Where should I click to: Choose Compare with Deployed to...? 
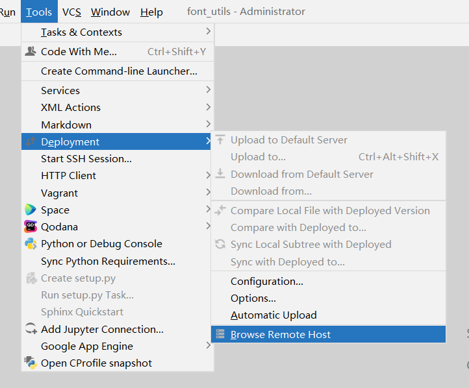[329, 228]
